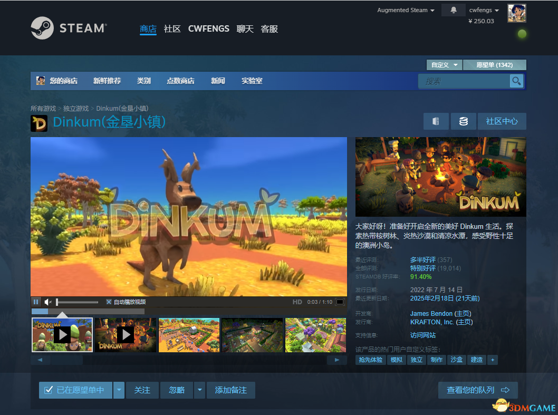The height and width of the screenshot is (415, 558).
Task: Click the Dinkum campfire header image
Action: click(x=440, y=177)
